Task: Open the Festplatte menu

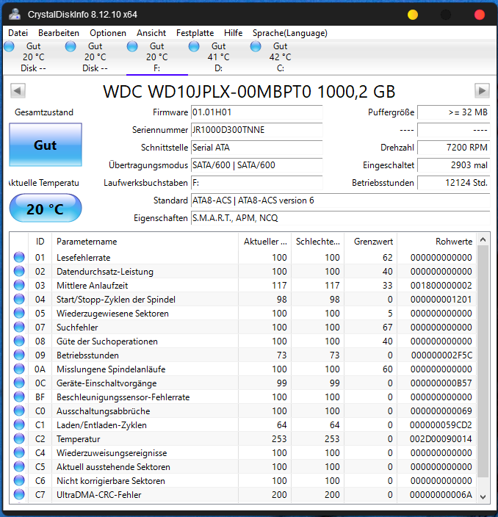Action: pos(195,33)
